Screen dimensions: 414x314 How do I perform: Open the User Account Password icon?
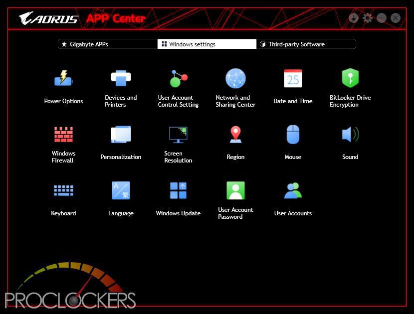[x=235, y=190]
